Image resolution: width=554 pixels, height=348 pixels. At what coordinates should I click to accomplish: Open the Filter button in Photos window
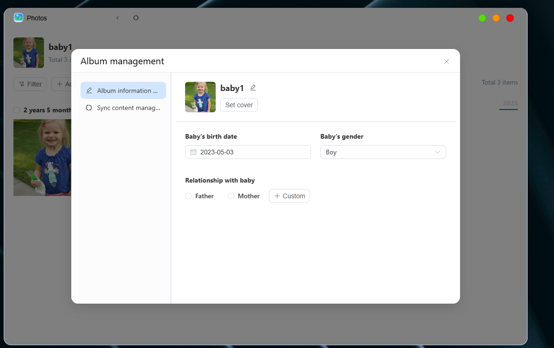pyautogui.click(x=30, y=84)
